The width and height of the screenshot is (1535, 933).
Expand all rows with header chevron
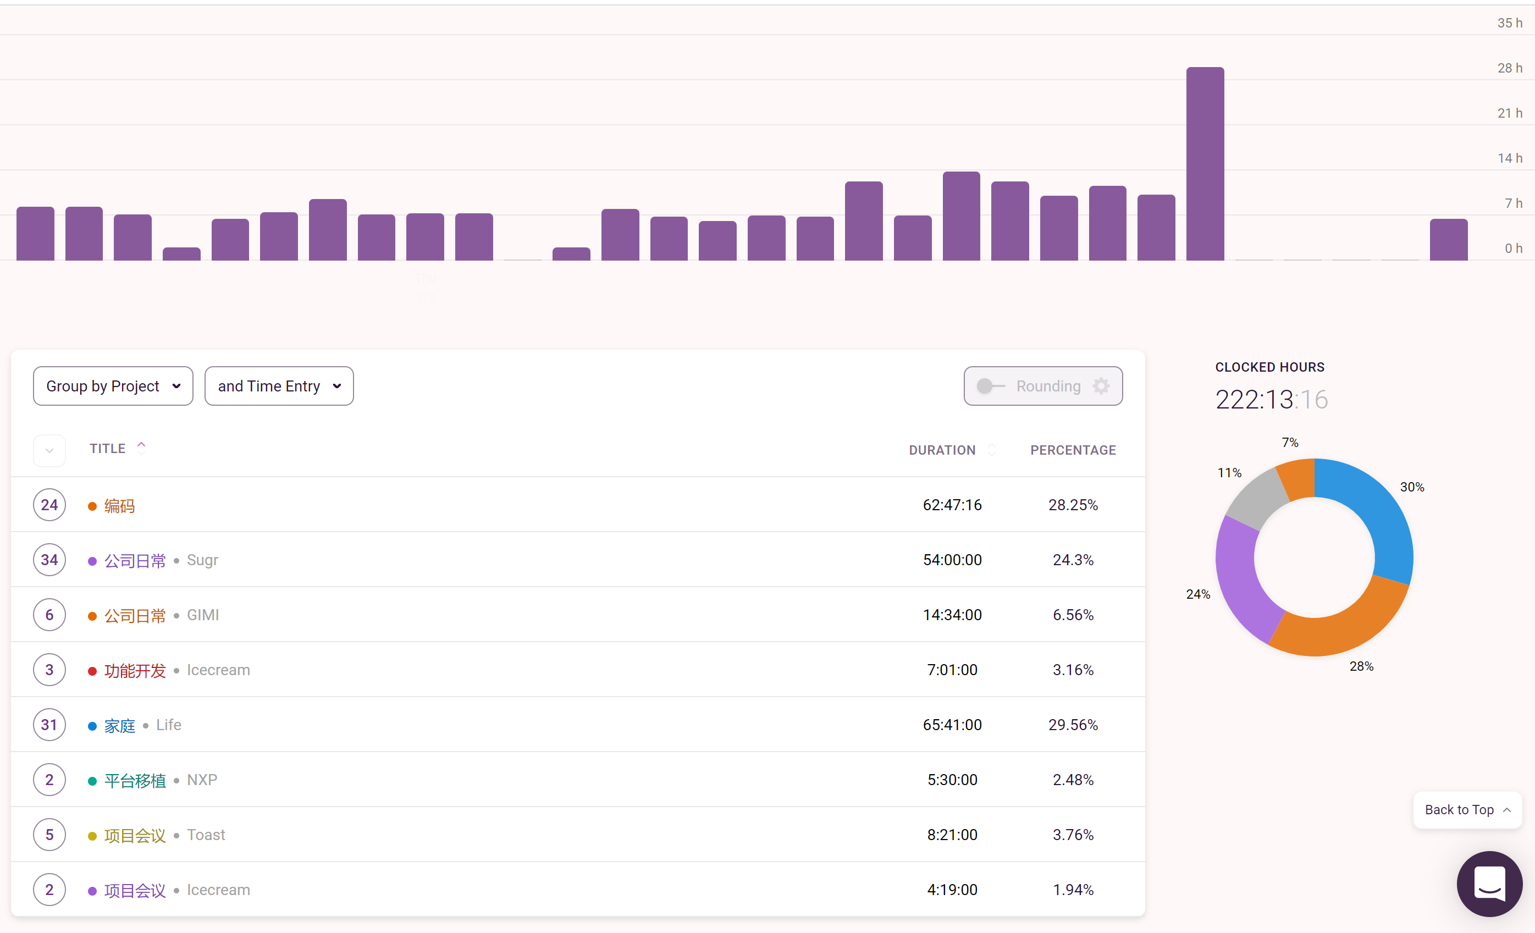pos(49,450)
